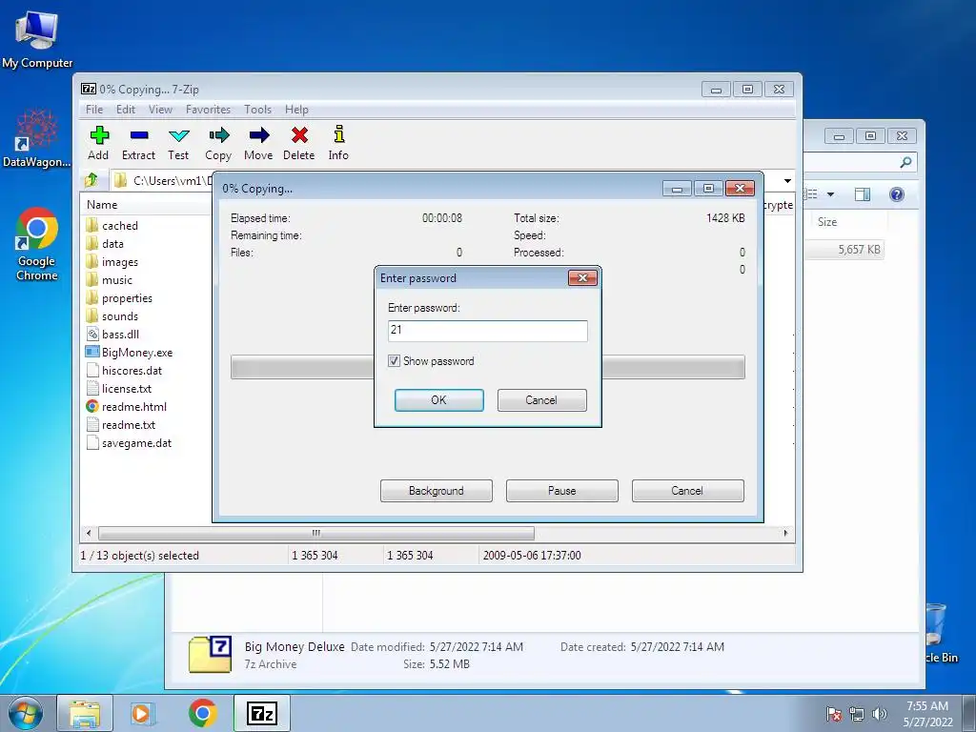Click the password input field

(x=487, y=331)
